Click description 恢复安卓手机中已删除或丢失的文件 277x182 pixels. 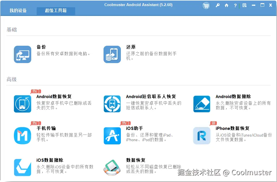[x=64, y=105]
